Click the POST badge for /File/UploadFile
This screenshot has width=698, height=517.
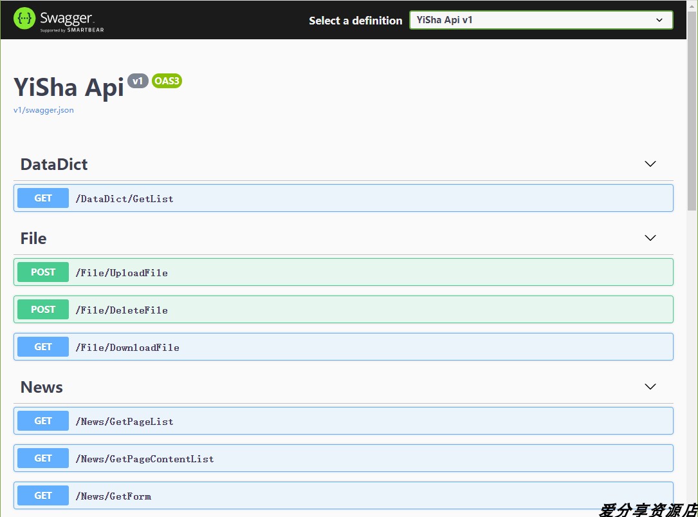click(x=43, y=272)
